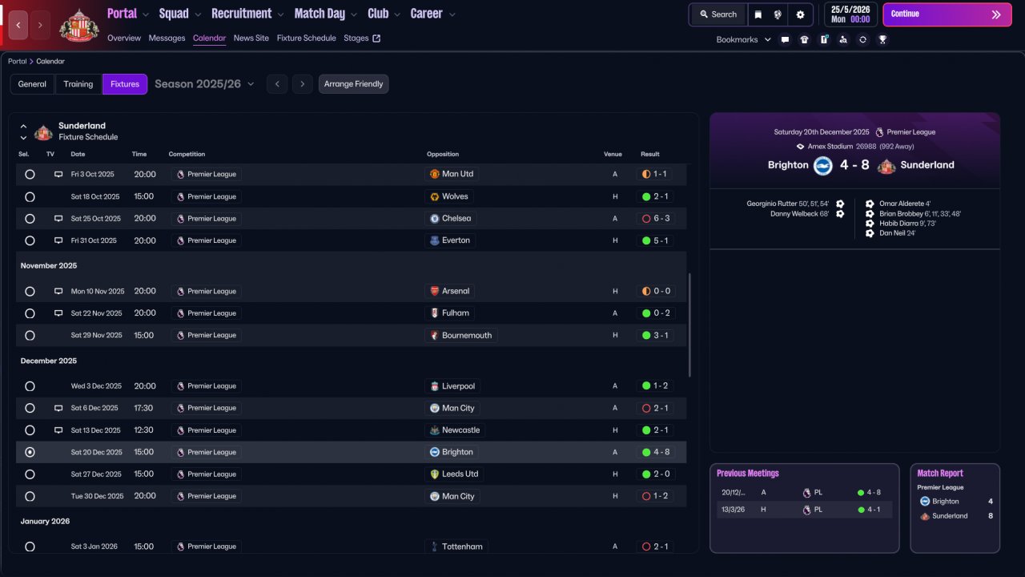Image resolution: width=1025 pixels, height=577 pixels.
Task: Click the Wolves badge in the opposition column
Action: [x=434, y=196]
